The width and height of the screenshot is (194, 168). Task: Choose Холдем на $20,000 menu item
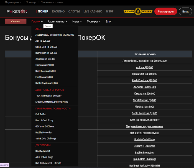tap(45, 59)
